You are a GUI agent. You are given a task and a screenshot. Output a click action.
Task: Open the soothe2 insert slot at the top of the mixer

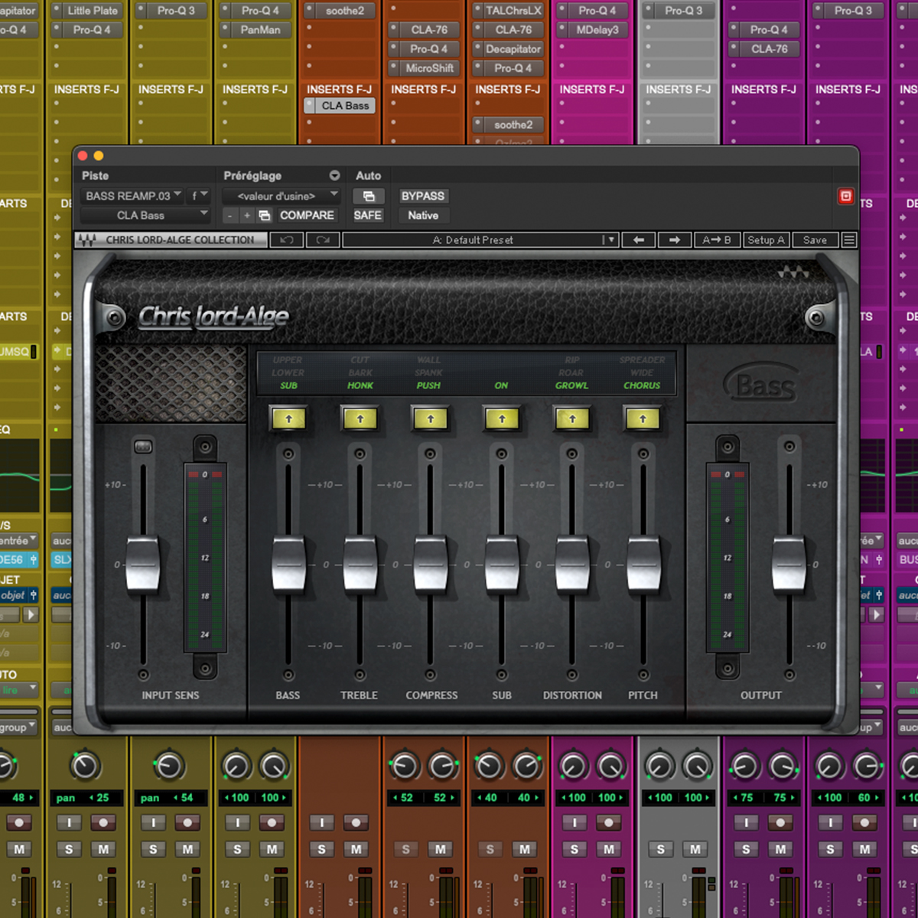340,11
